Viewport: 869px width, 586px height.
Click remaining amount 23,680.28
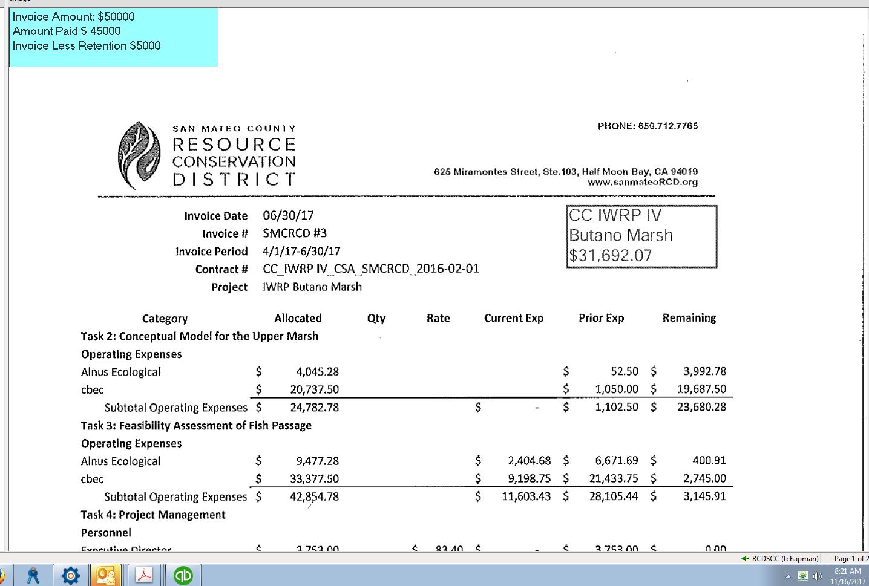(x=701, y=407)
